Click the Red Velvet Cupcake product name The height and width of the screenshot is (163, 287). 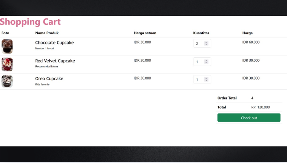(x=55, y=61)
